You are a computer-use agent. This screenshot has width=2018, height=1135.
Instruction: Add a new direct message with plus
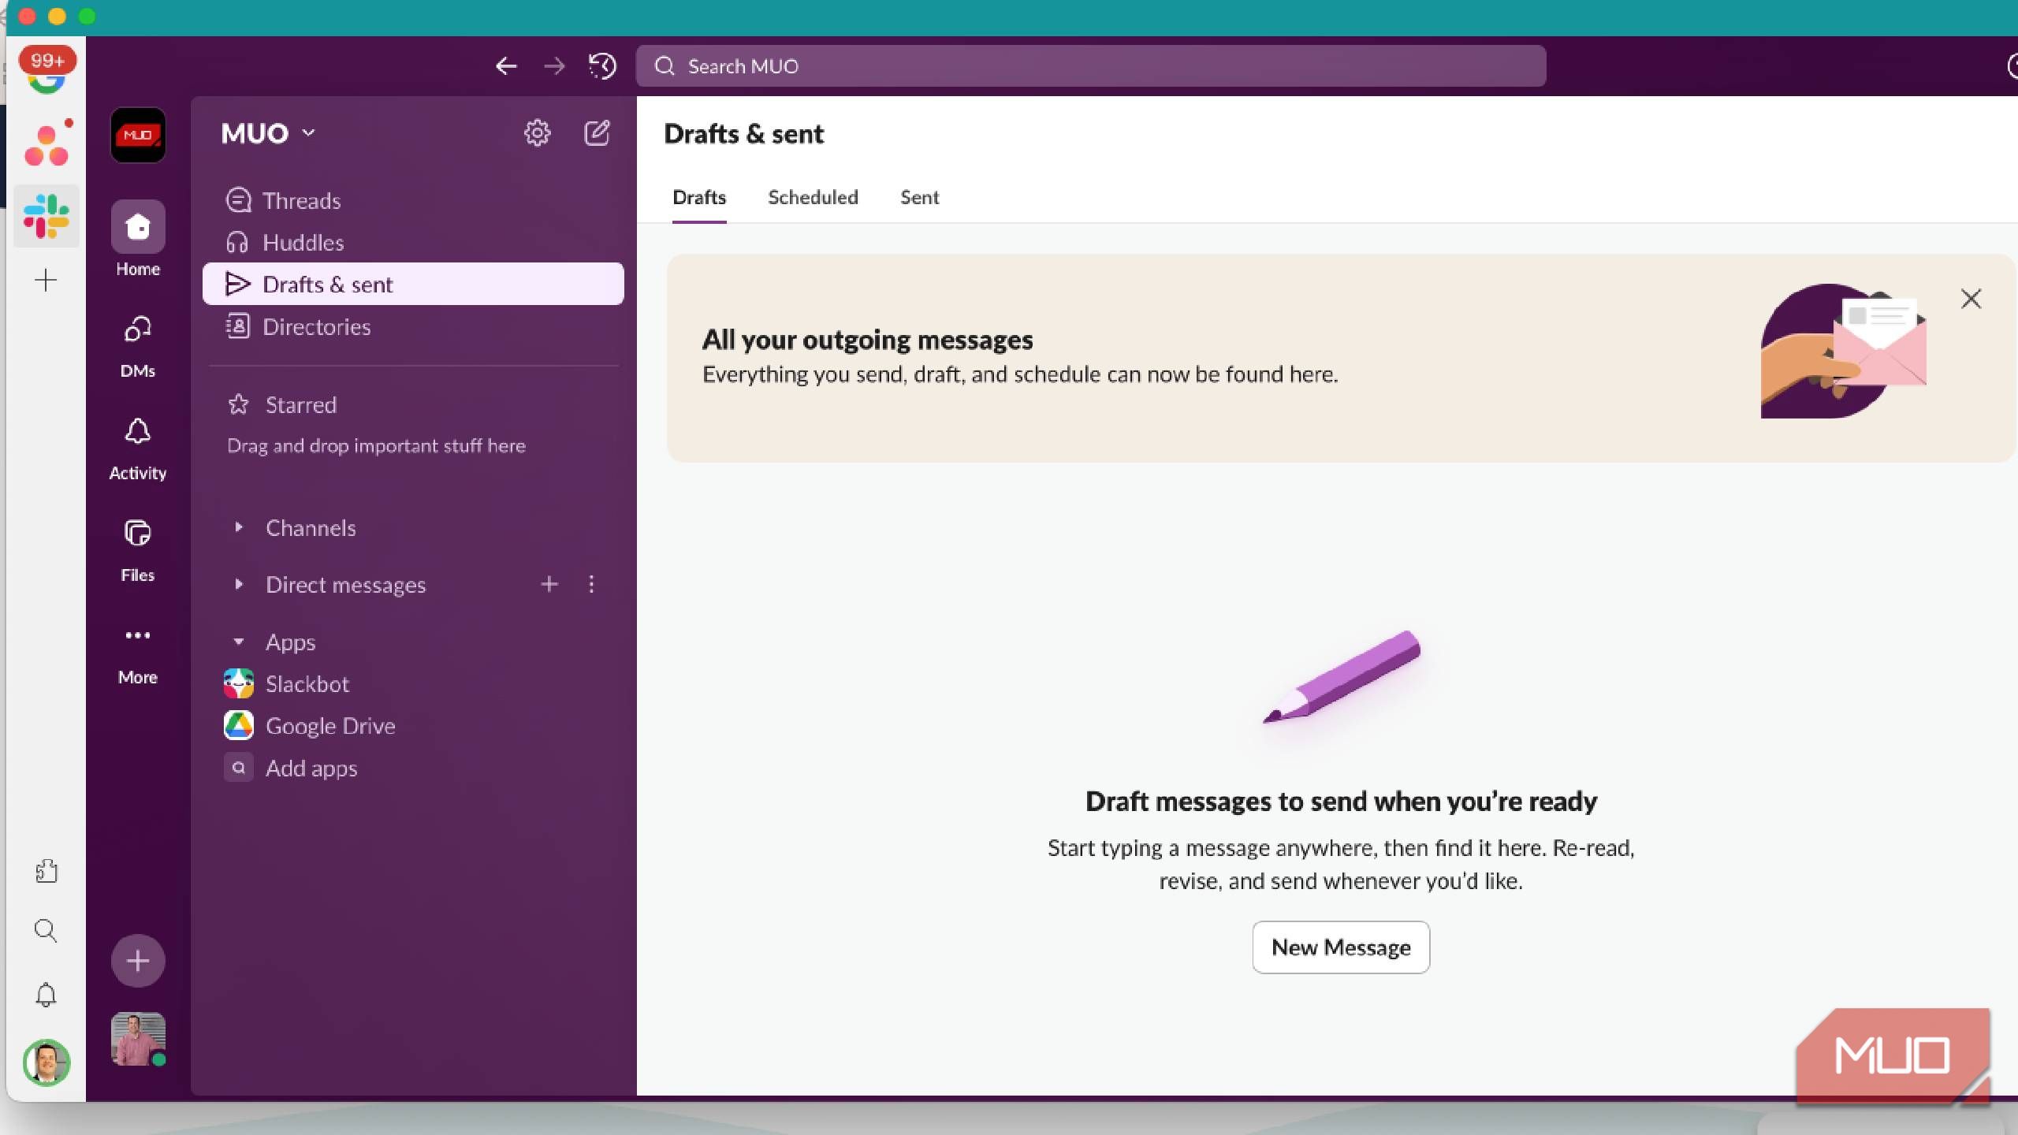tap(549, 584)
